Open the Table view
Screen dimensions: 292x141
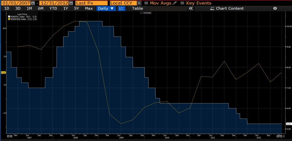(x=137, y=9)
